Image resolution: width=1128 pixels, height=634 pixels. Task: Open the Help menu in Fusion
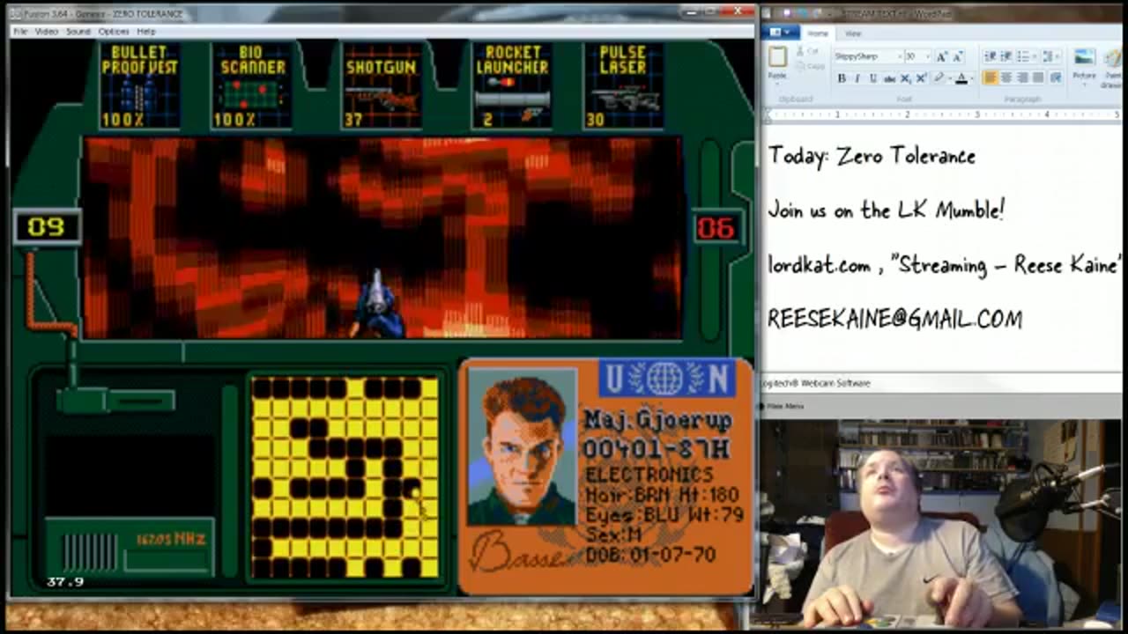(146, 31)
